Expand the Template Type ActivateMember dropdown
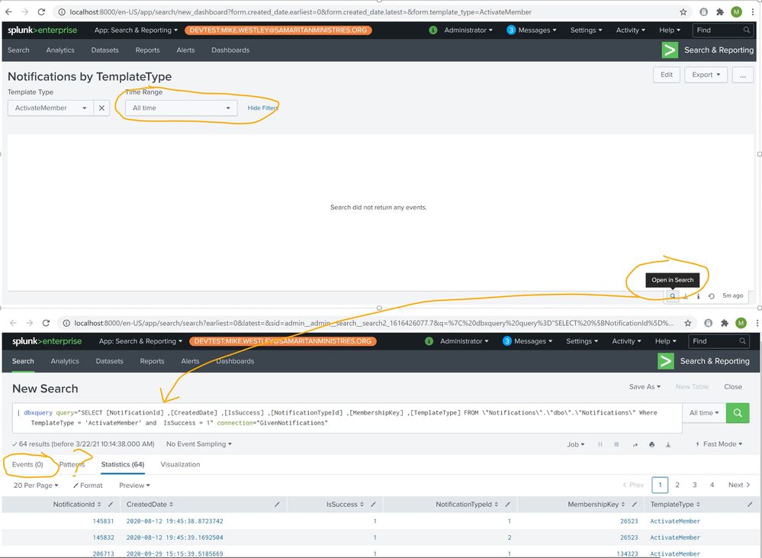 [51, 108]
